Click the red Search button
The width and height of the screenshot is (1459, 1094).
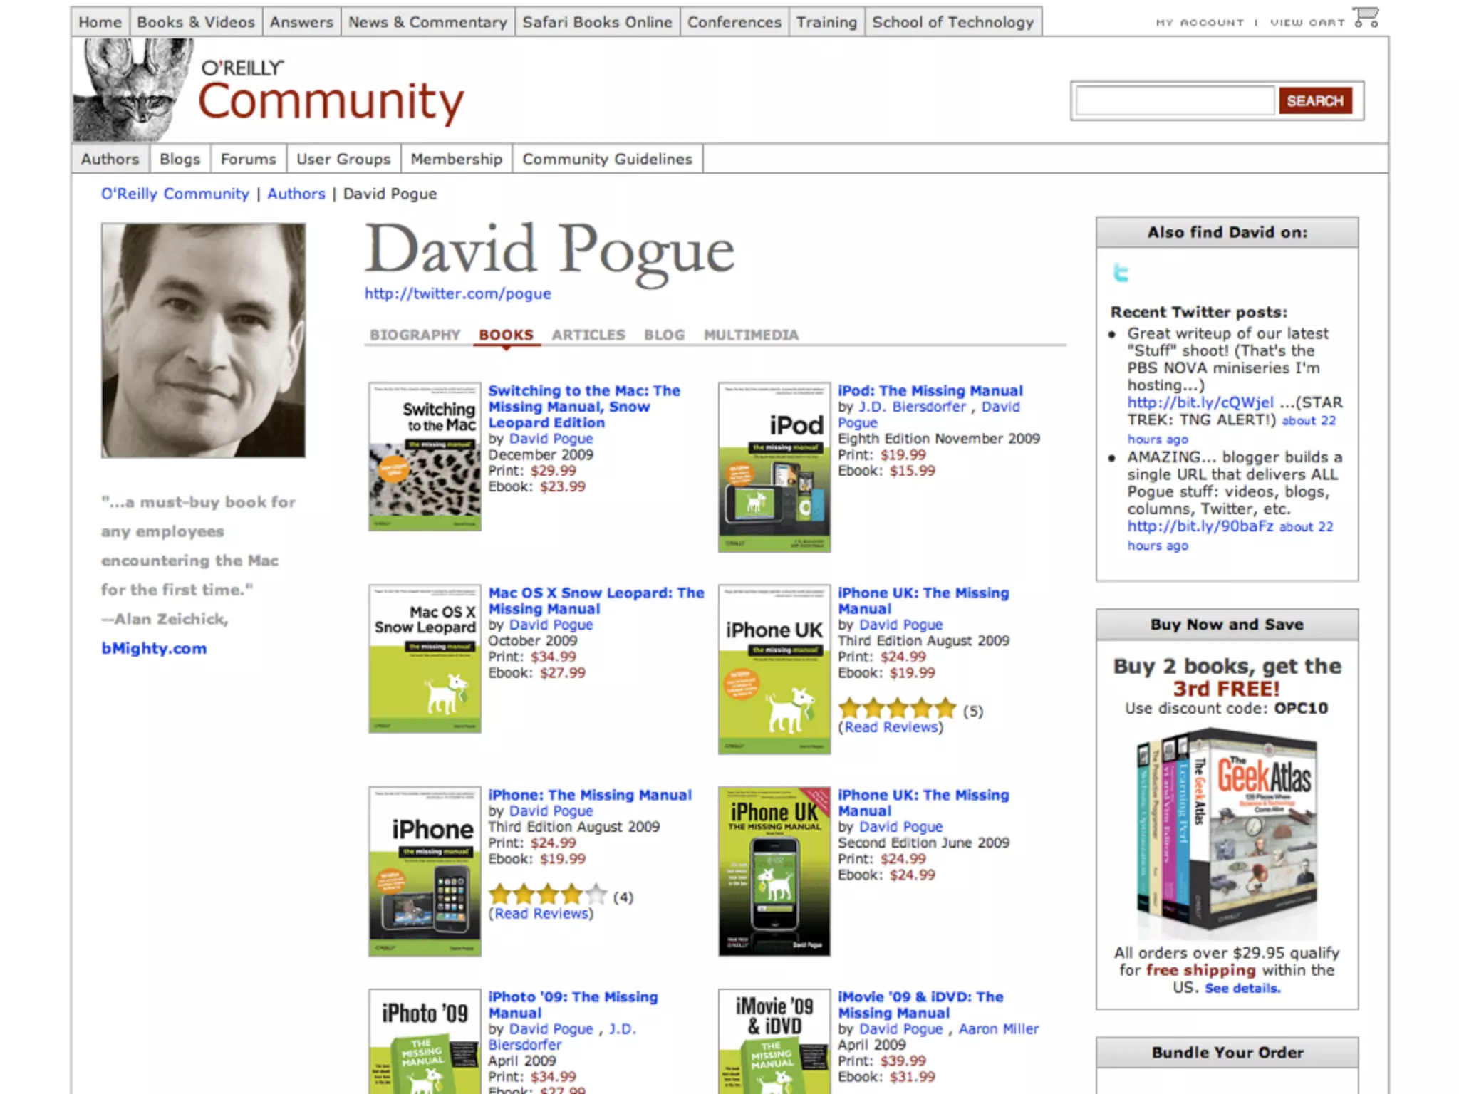1315,101
